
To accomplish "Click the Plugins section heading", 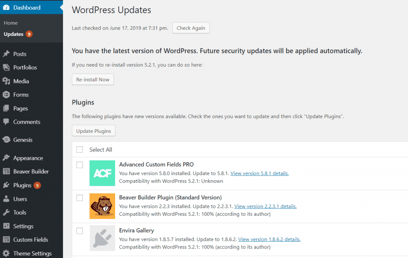I will point(83,102).
